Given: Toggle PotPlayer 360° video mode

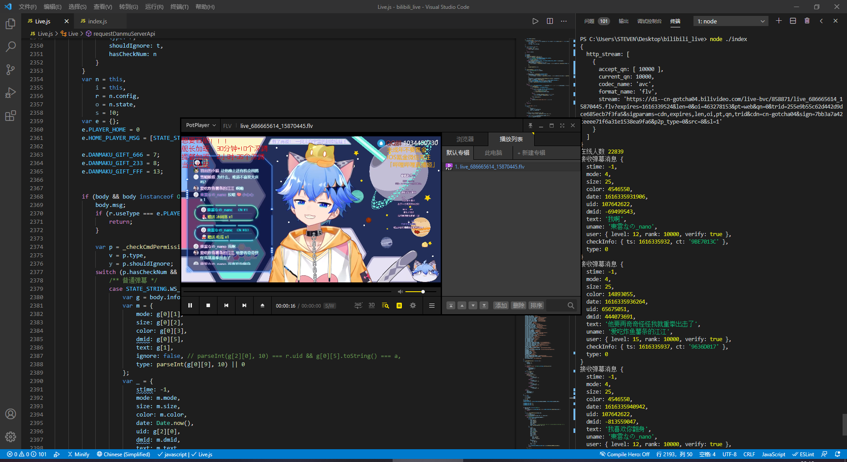Looking at the screenshot, I should 358,305.
